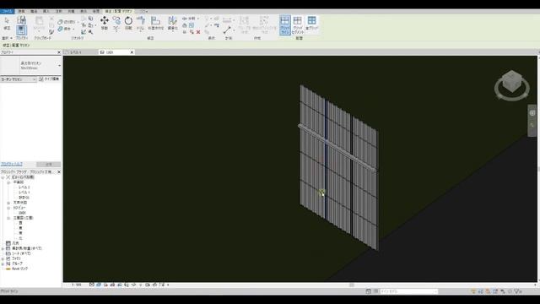
Task: Click the view scale 1:100 selector
Action: coord(77,285)
